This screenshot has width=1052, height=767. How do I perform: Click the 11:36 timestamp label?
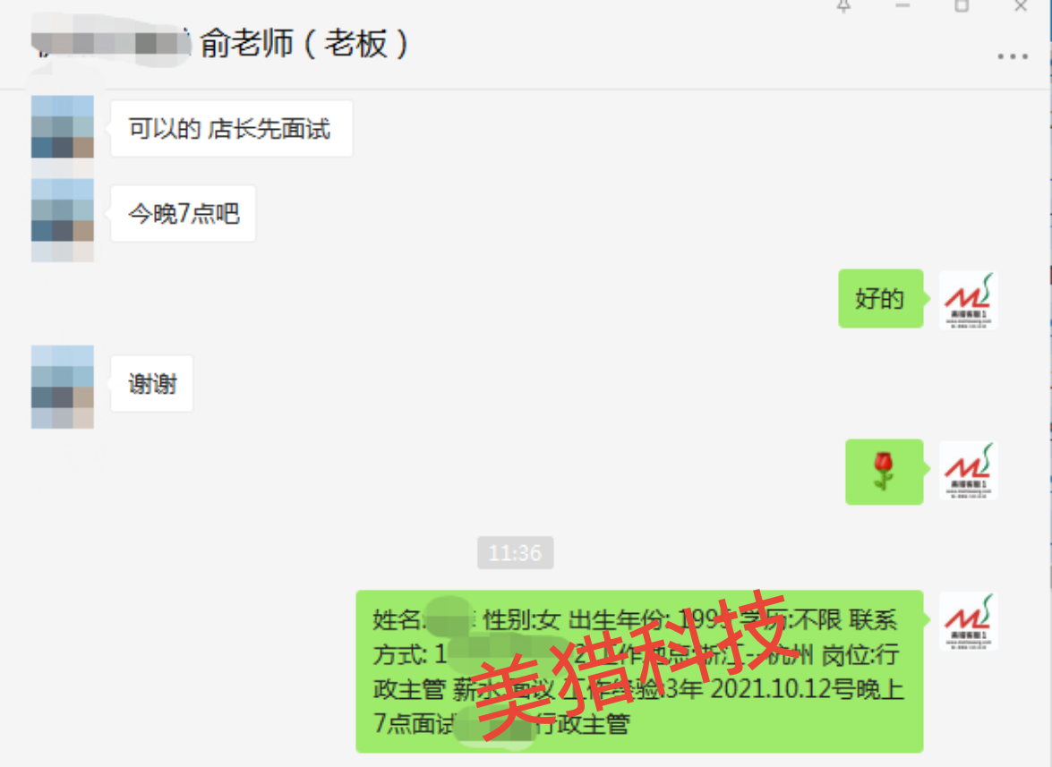[x=516, y=552]
